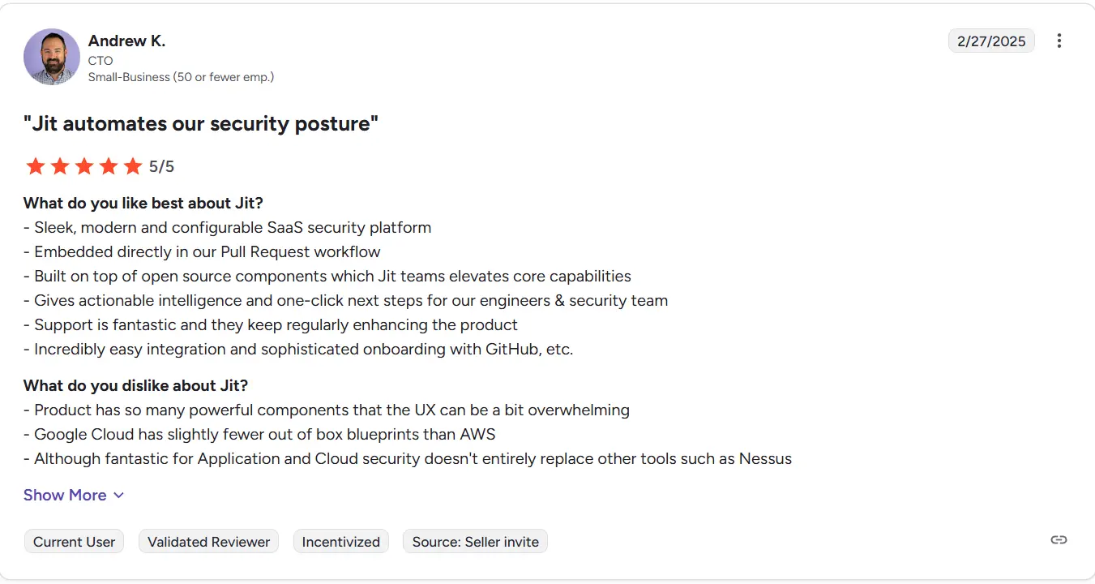Image resolution: width=1095 pixels, height=584 pixels.
Task: Copy review link via chain icon
Action: [x=1059, y=539]
